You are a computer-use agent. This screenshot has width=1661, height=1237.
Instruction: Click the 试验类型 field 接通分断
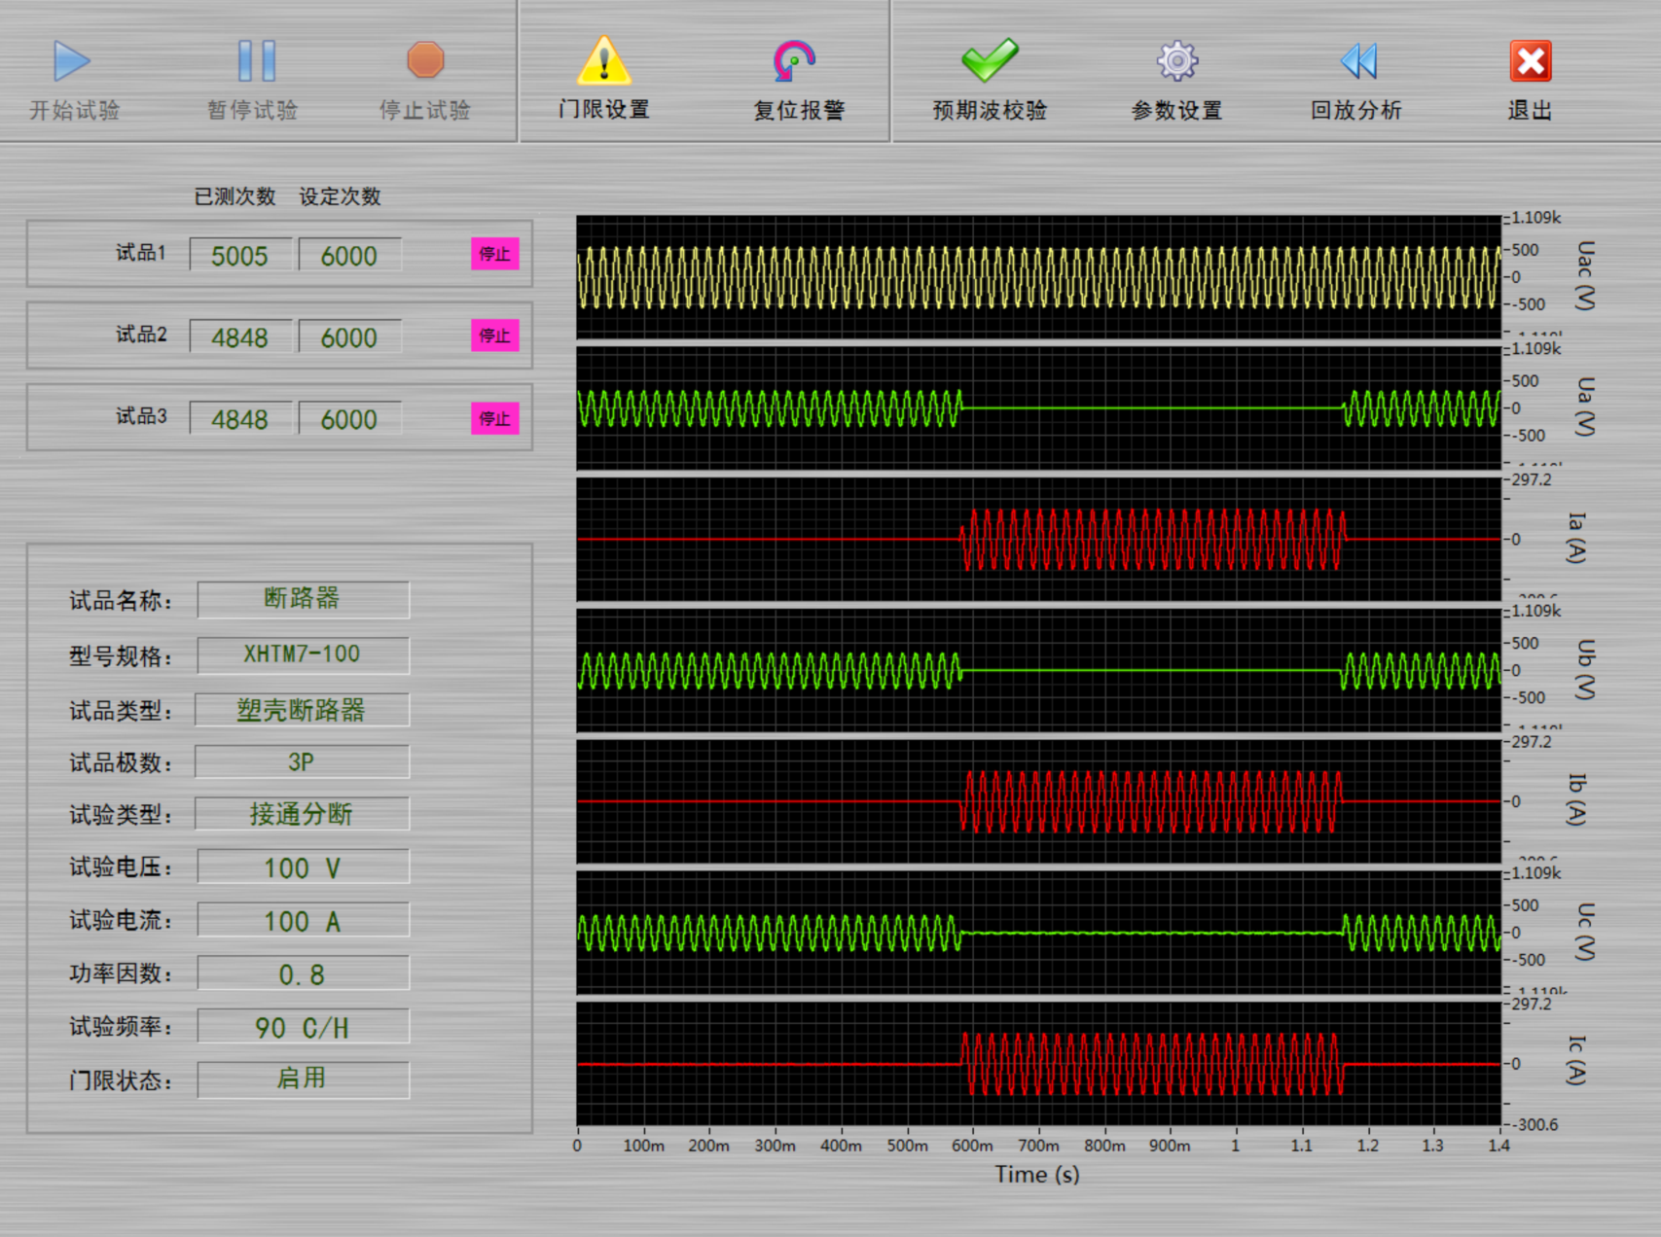(x=303, y=814)
